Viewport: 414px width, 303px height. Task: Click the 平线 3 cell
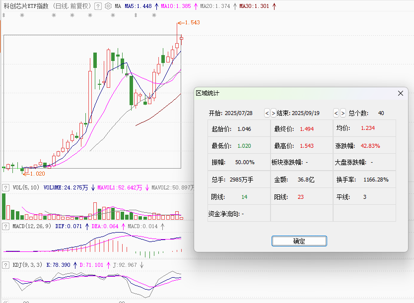point(364,196)
